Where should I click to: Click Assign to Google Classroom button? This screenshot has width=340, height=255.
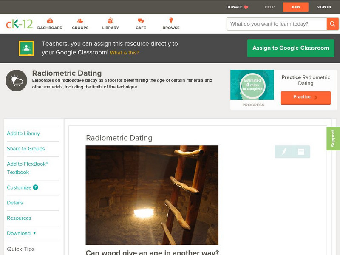[x=291, y=48]
